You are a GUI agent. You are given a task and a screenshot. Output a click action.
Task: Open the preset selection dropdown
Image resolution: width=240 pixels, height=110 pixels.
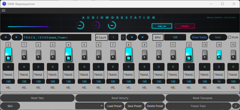pos(90,106)
